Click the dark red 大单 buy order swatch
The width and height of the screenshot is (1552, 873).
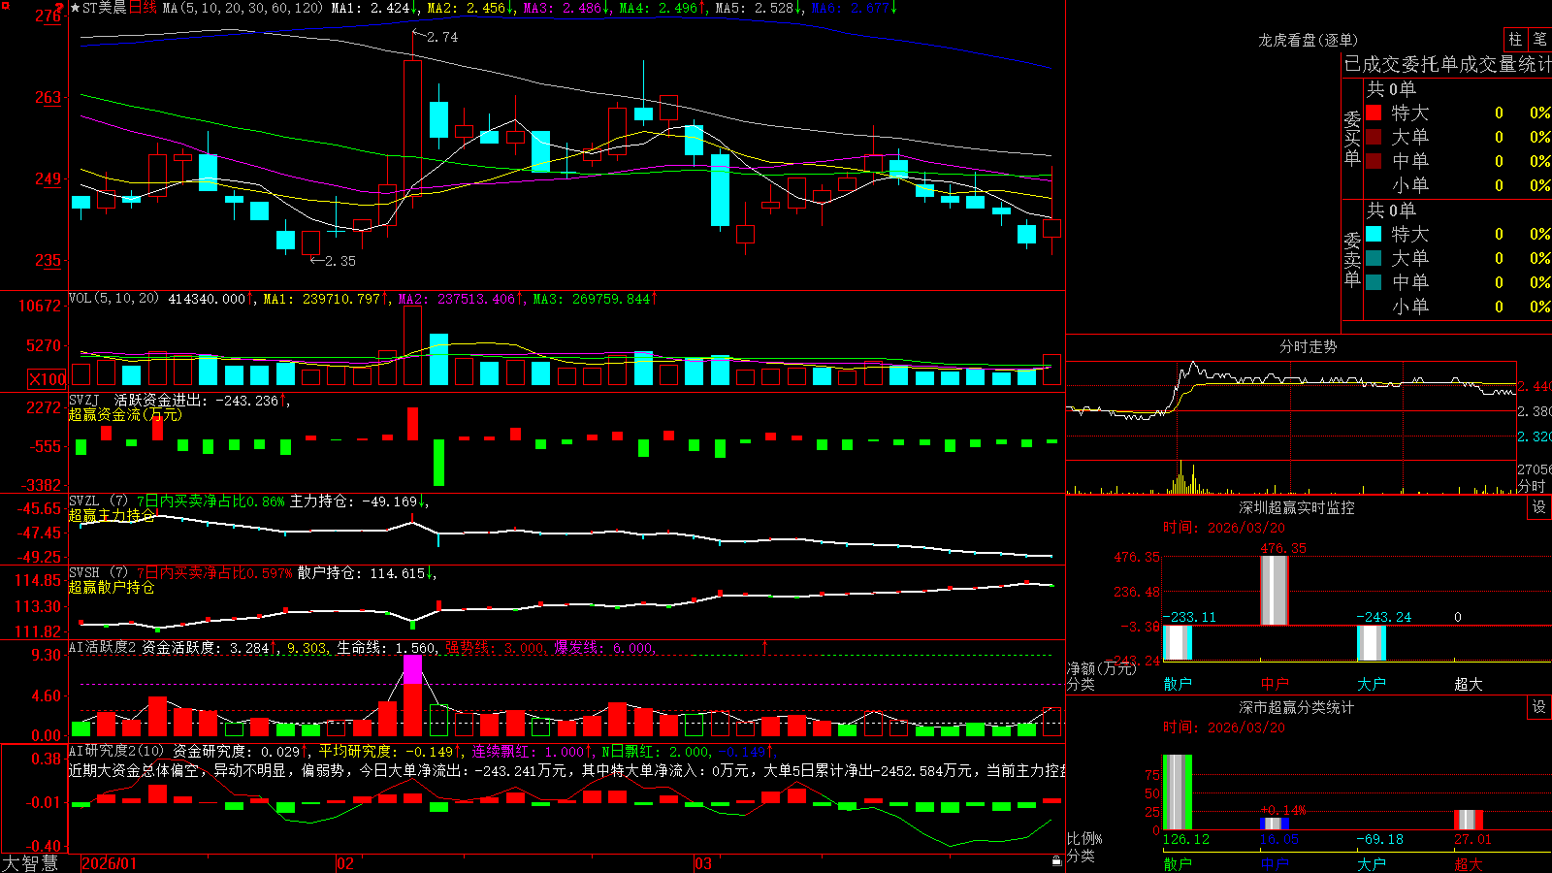point(1374,137)
